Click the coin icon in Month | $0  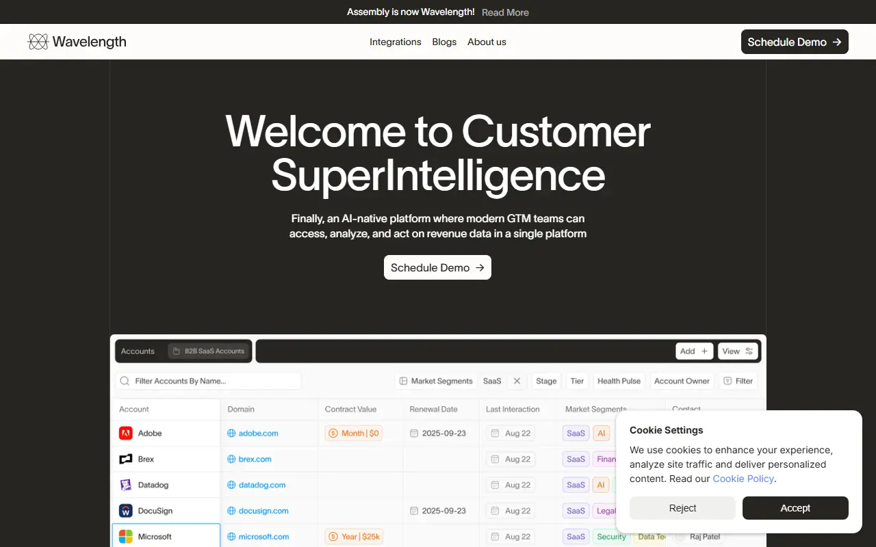[333, 433]
